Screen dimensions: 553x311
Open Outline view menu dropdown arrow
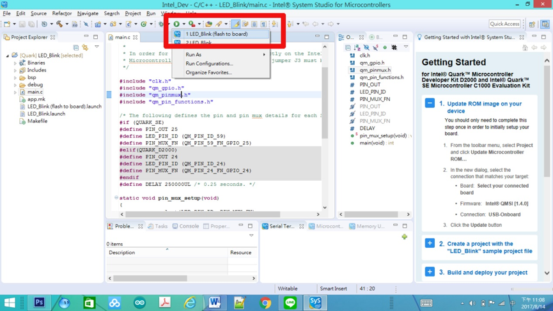[406, 47]
